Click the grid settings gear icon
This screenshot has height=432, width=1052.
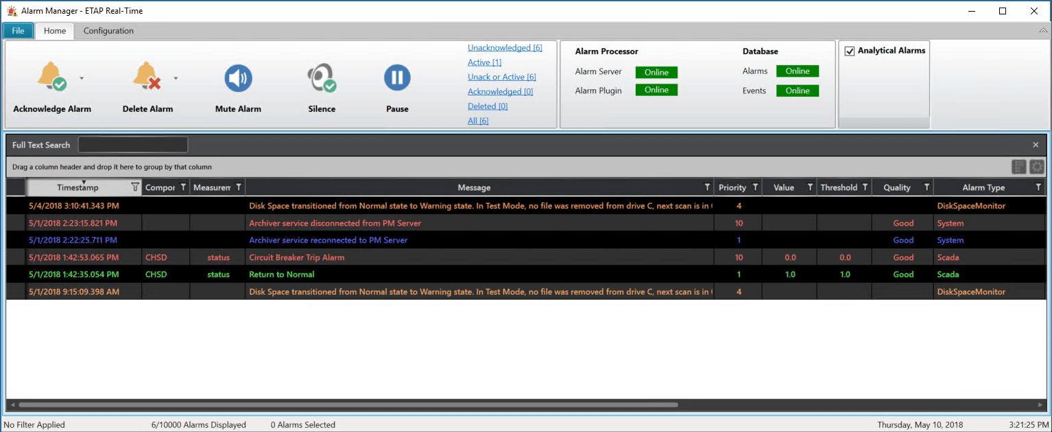click(x=1036, y=167)
